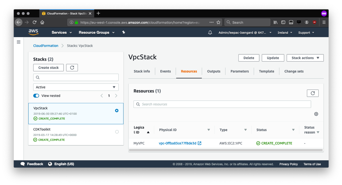
Task: Open a new browser tab with the plus icon
Action: point(98,13)
